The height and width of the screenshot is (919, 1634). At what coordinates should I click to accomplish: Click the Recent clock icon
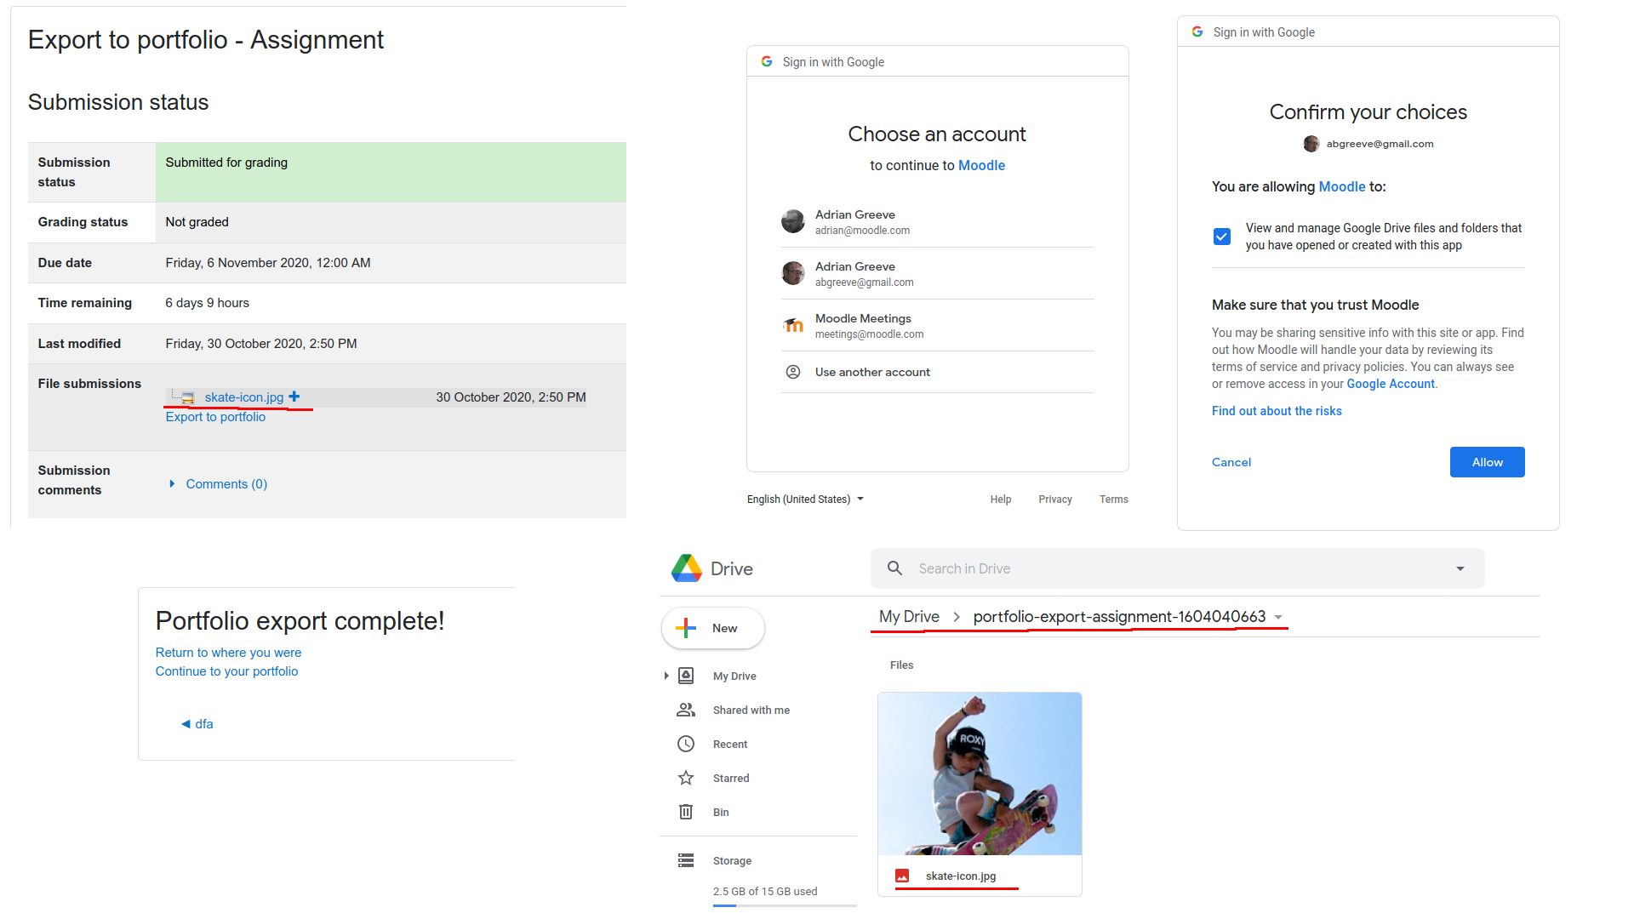[686, 744]
